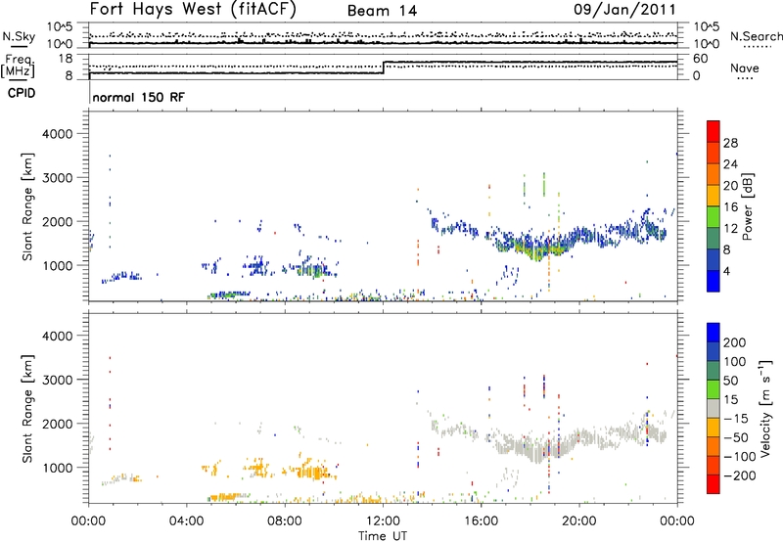Click the "12" Power colorbar value
Image resolution: width=783 pixels, height=542 pixels.
(x=730, y=229)
